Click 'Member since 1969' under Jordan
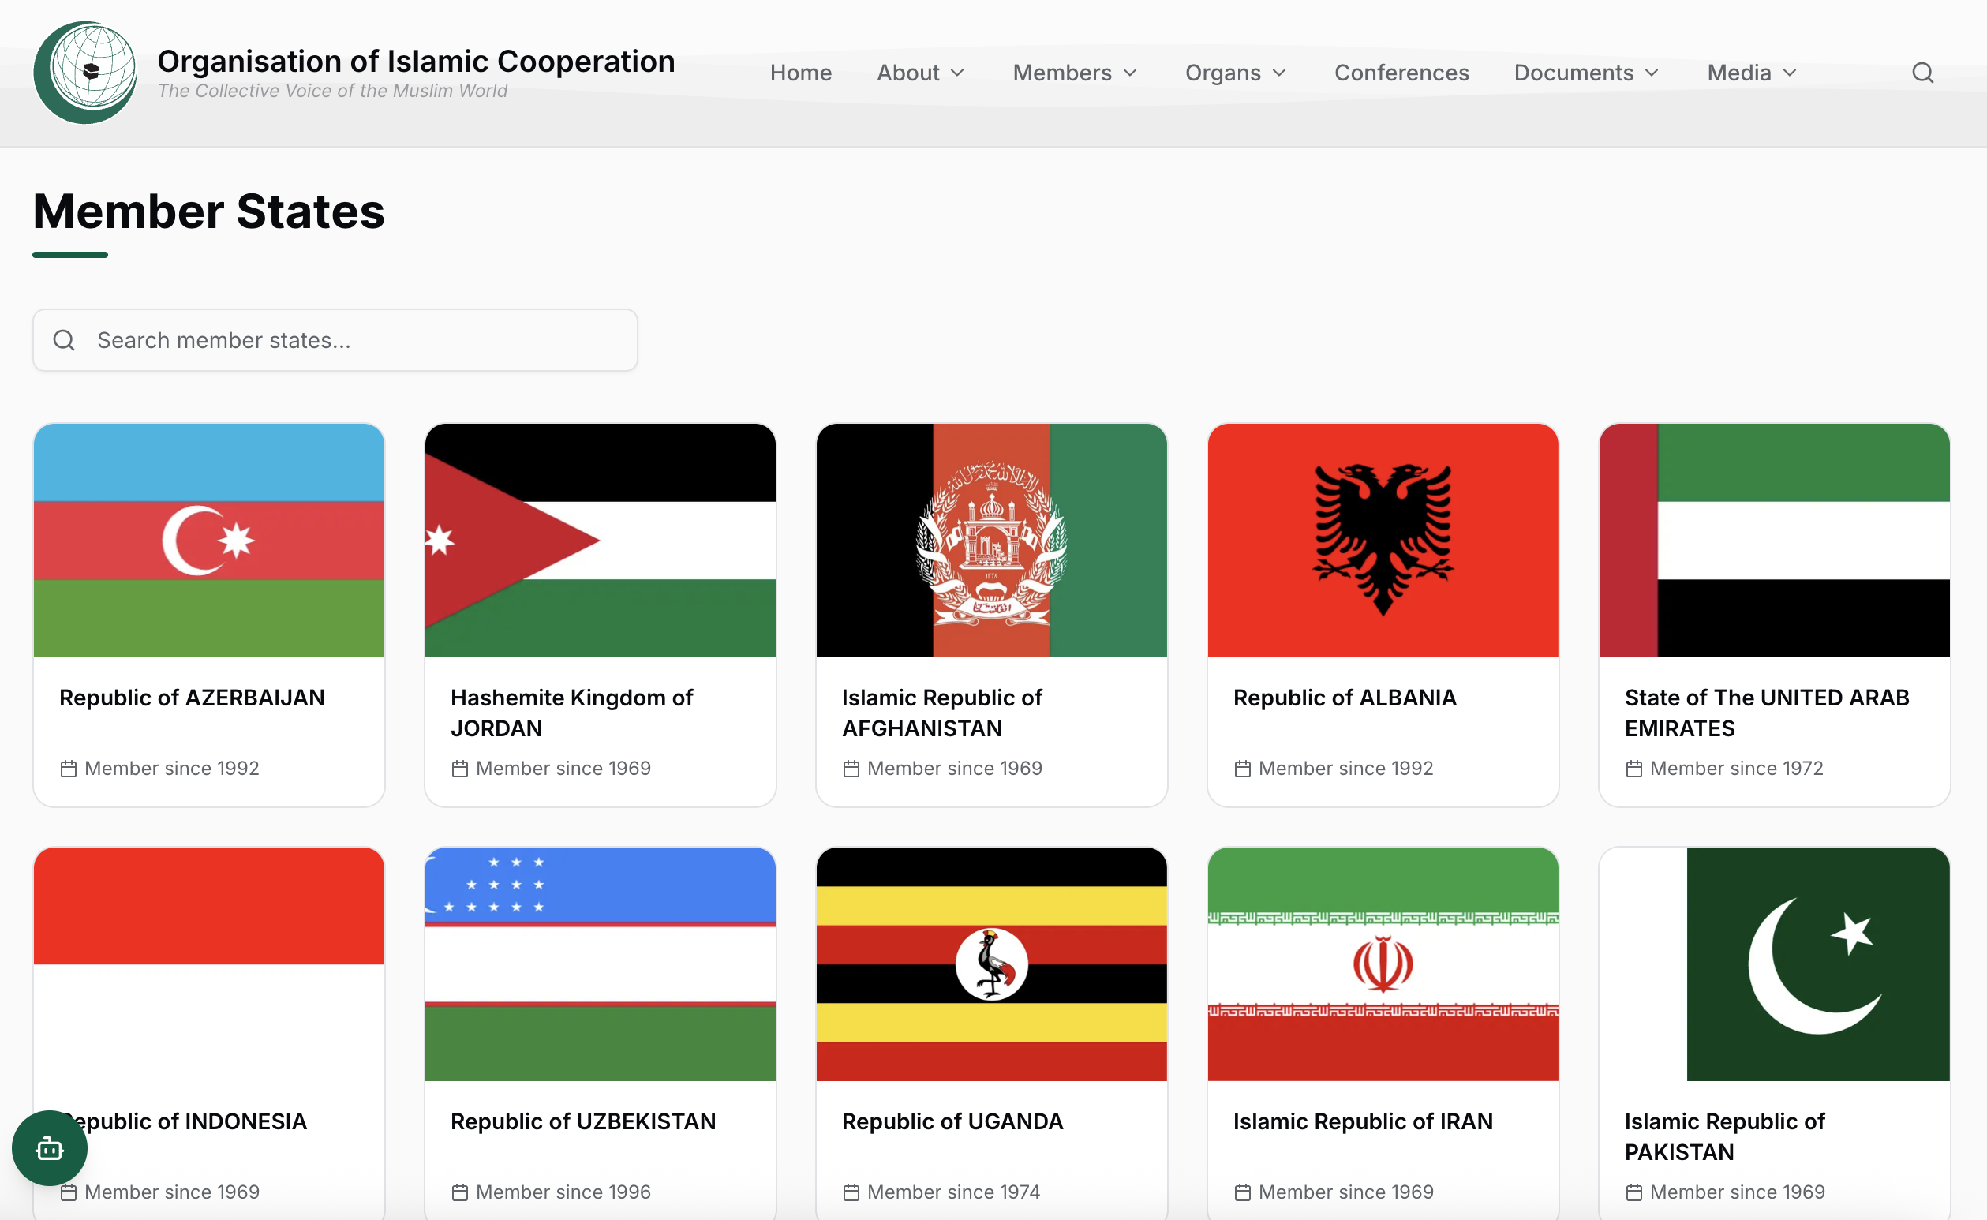This screenshot has height=1220, width=1987. pyautogui.click(x=563, y=769)
